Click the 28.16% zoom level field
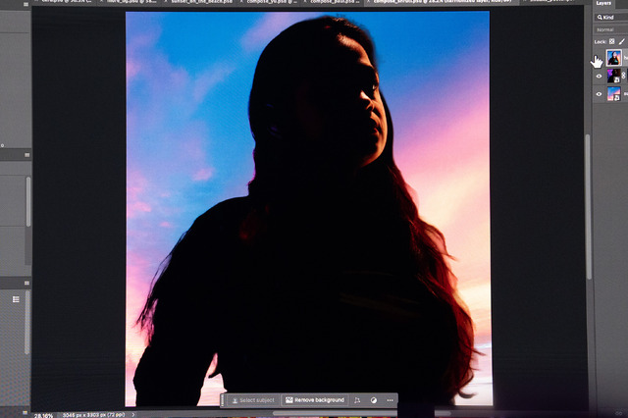The height and width of the screenshot is (418, 628). 43,415
